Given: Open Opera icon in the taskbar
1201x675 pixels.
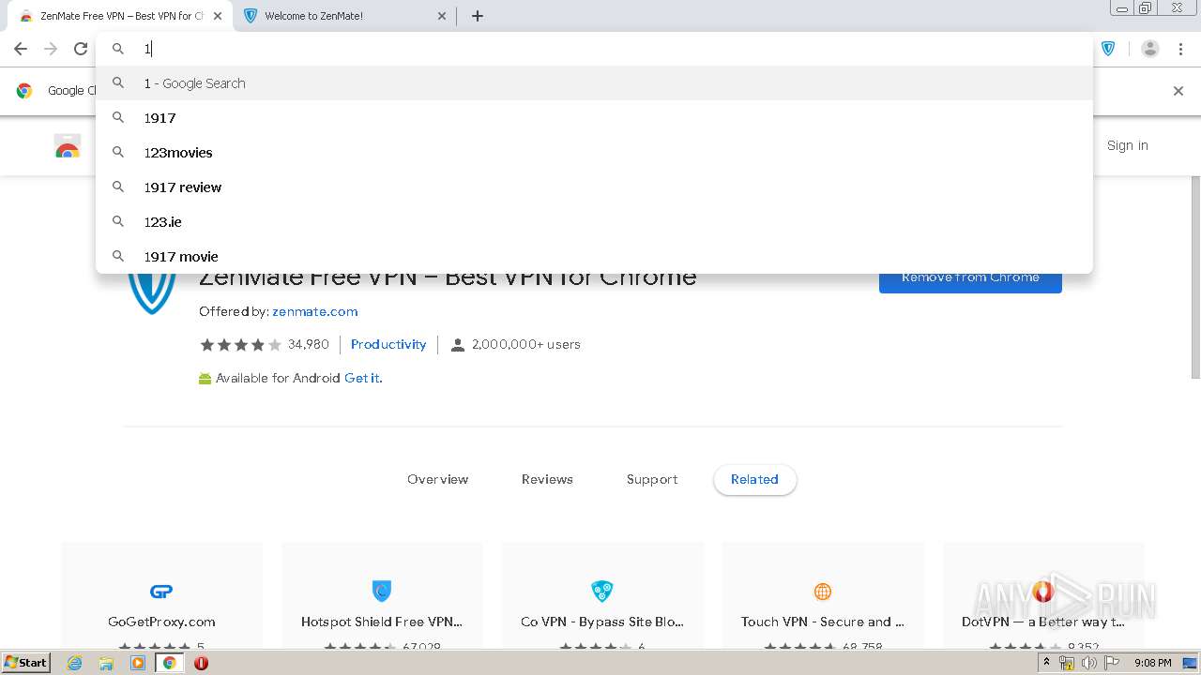Looking at the screenshot, I should [x=201, y=663].
